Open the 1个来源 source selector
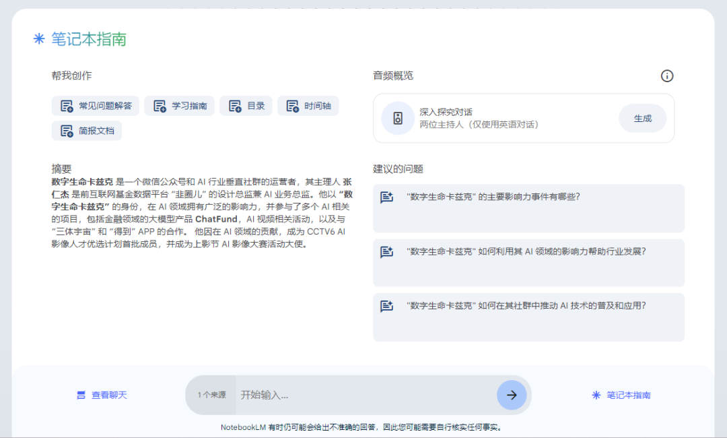The image size is (727, 438). pos(211,395)
